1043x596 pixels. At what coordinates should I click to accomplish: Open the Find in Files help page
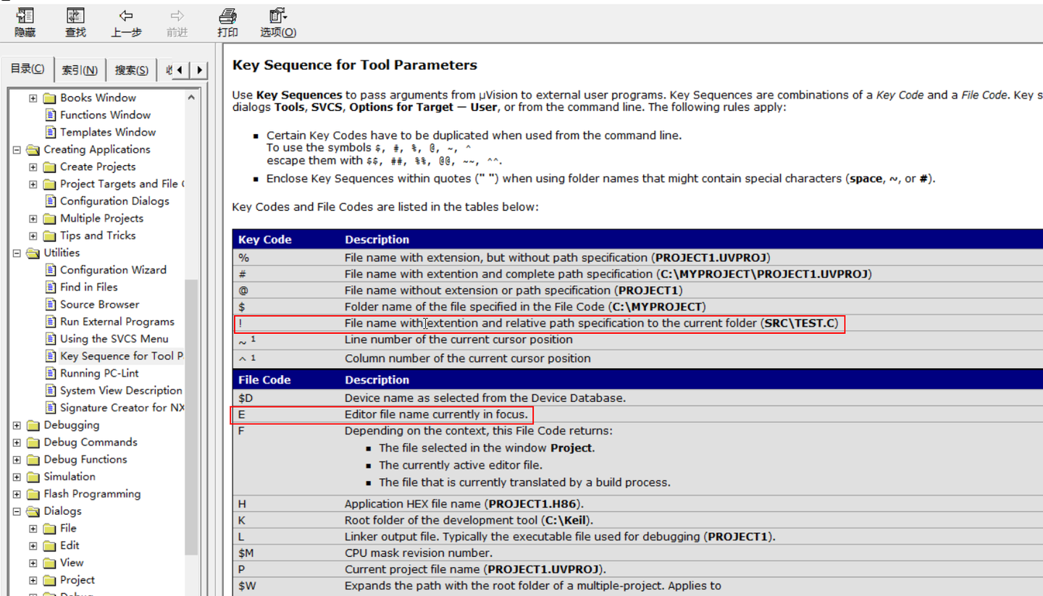(88, 287)
